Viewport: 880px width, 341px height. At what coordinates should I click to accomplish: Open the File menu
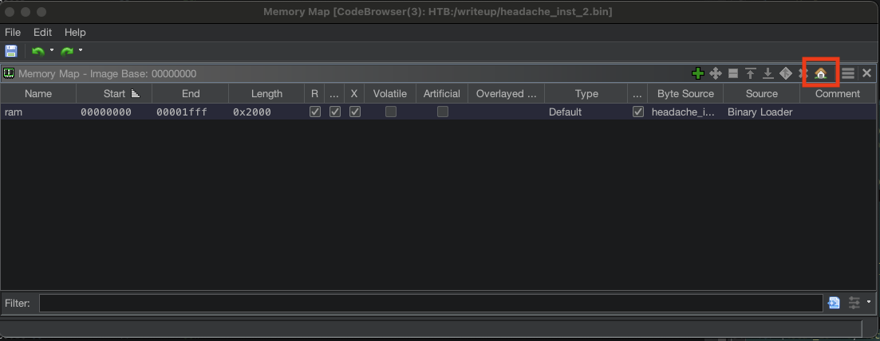click(12, 32)
